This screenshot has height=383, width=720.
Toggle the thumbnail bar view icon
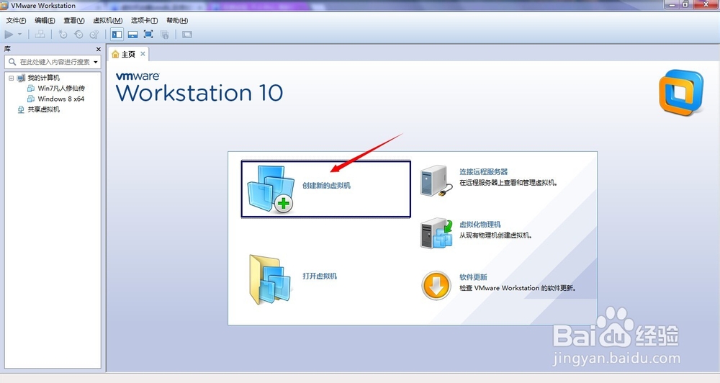coord(132,35)
